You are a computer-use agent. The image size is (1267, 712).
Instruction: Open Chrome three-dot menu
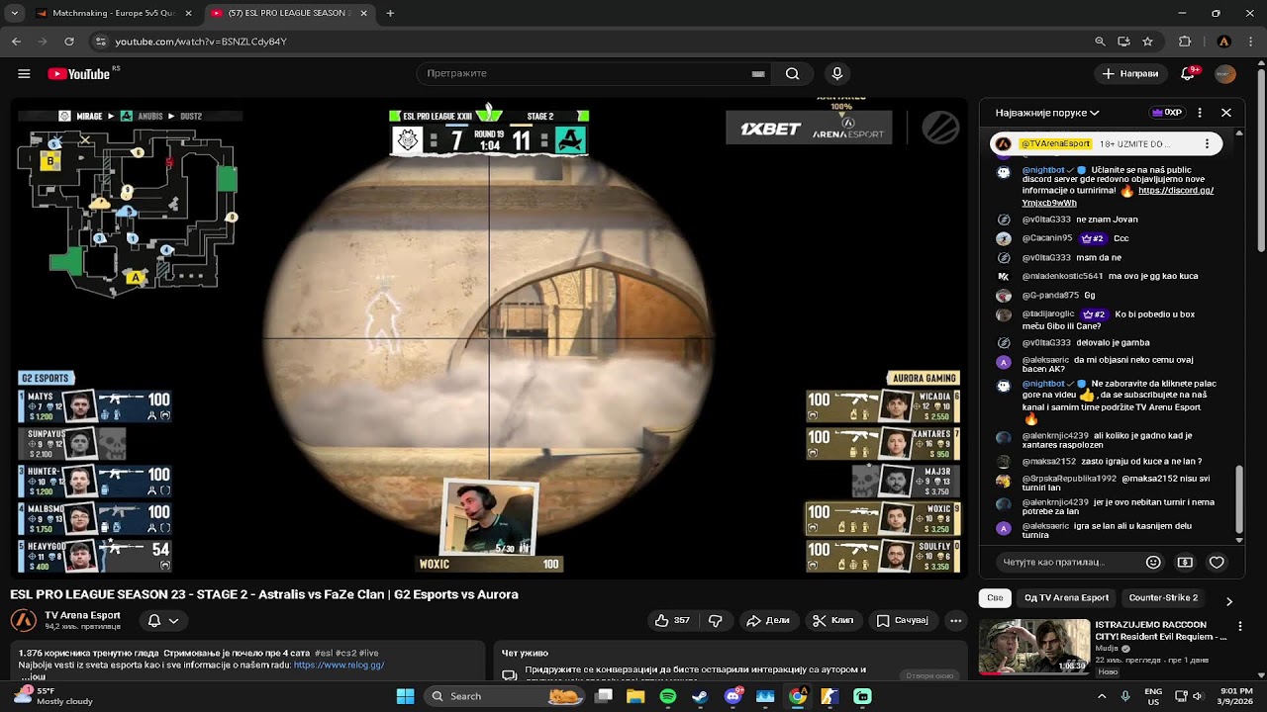click(1250, 42)
